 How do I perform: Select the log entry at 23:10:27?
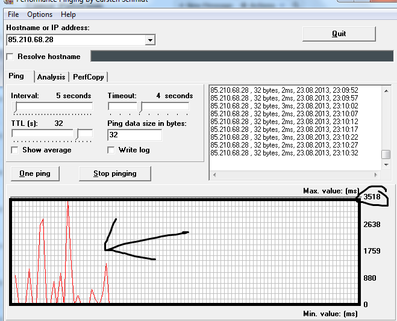284,145
